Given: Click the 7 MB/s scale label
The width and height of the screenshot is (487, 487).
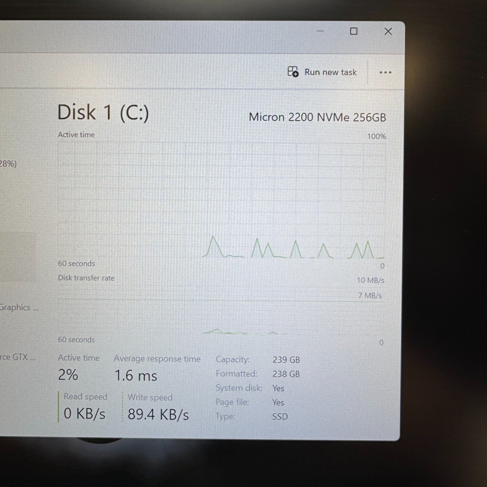Looking at the screenshot, I should (370, 295).
